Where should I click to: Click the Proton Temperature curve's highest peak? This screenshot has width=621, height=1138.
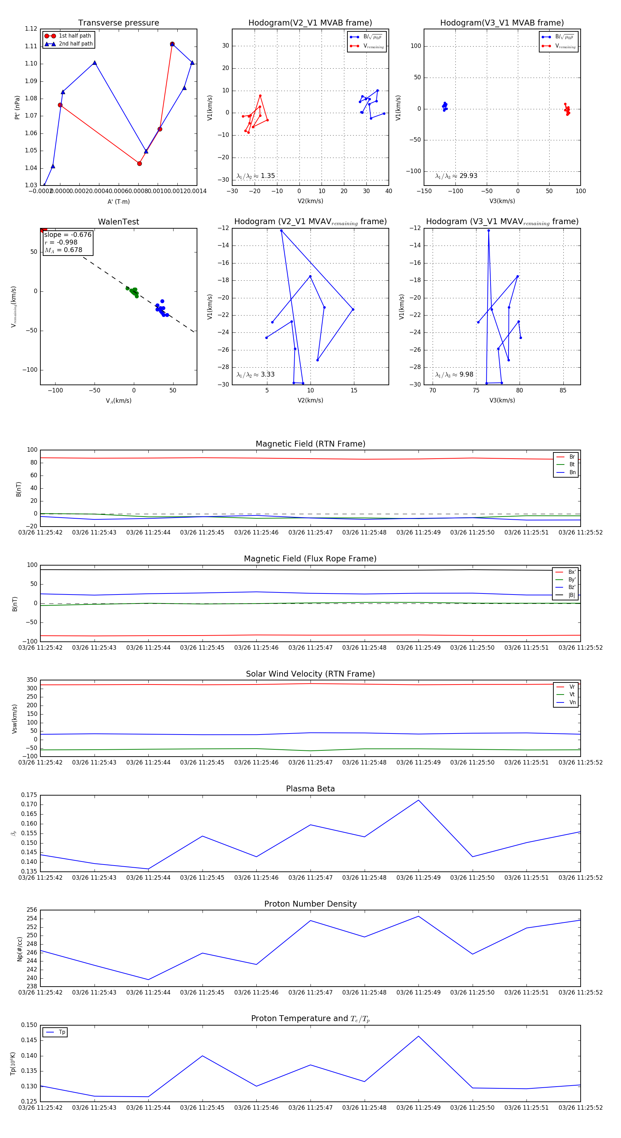(x=418, y=1036)
